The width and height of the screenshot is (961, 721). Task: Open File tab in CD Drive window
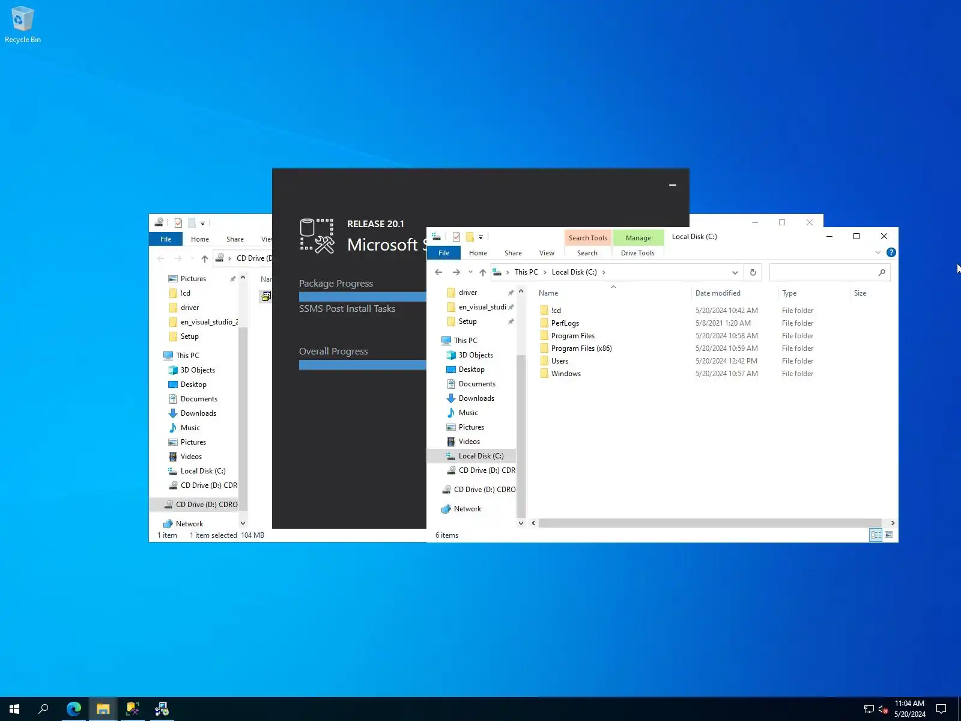(166, 239)
